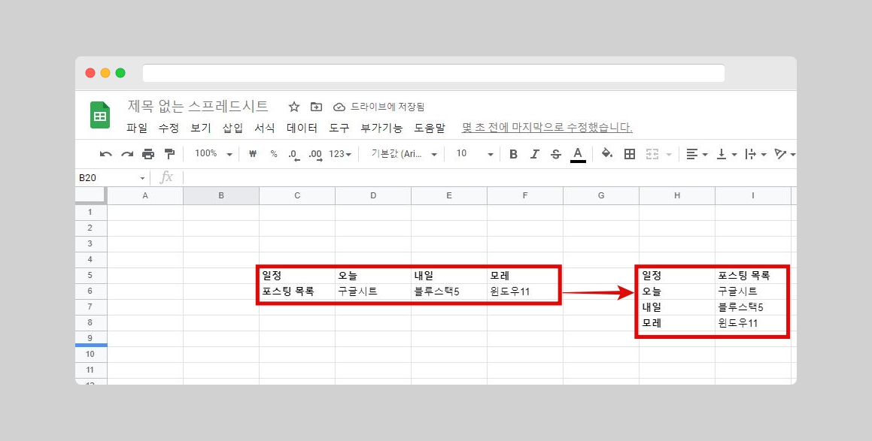Screen dimensions: 872x441
Task: Increase decimal places .00 icon
Action: (x=315, y=155)
